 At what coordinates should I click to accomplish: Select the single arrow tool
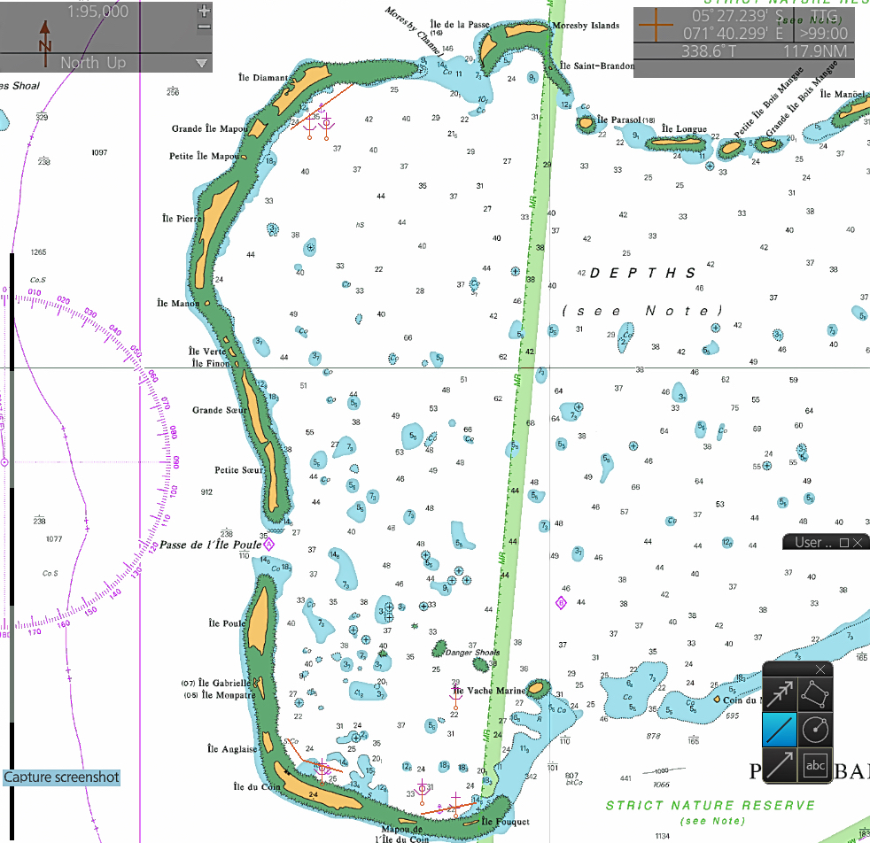tap(780, 765)
